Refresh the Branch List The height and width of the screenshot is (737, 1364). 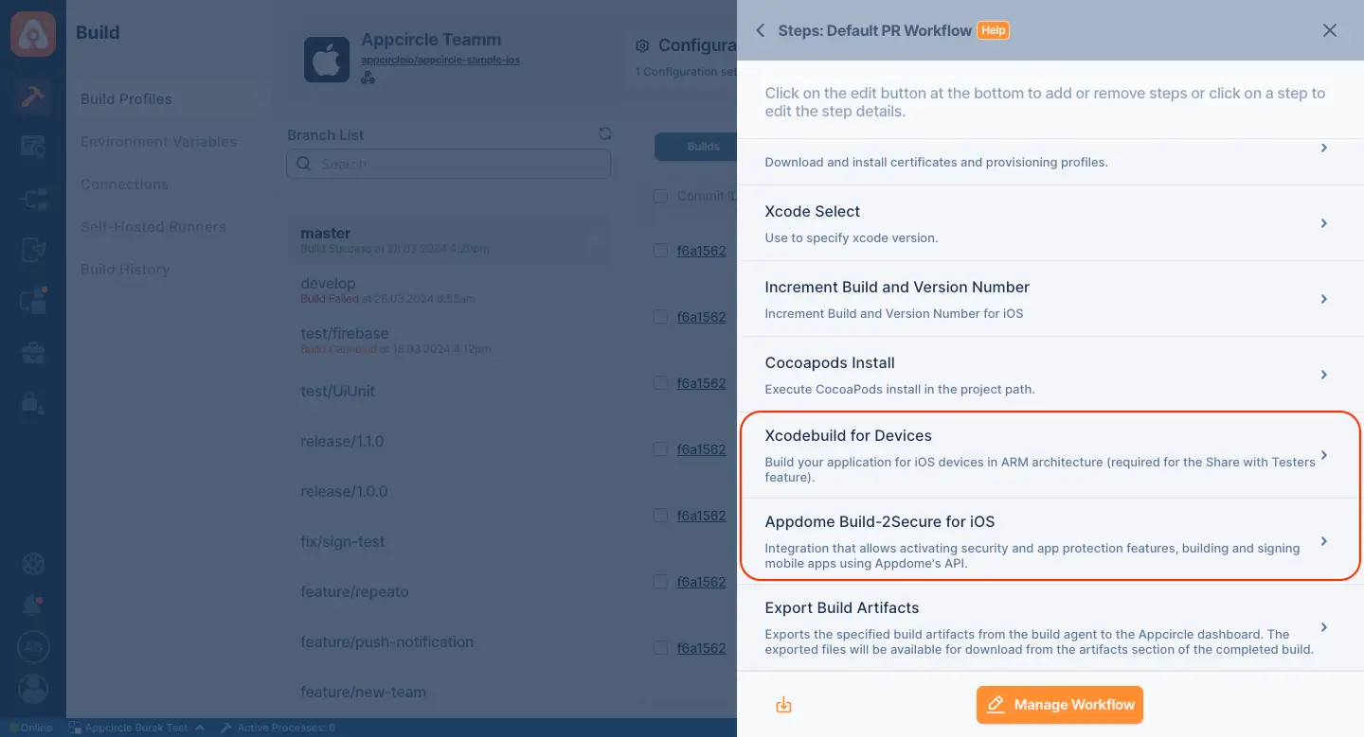[x=605, y=134]
